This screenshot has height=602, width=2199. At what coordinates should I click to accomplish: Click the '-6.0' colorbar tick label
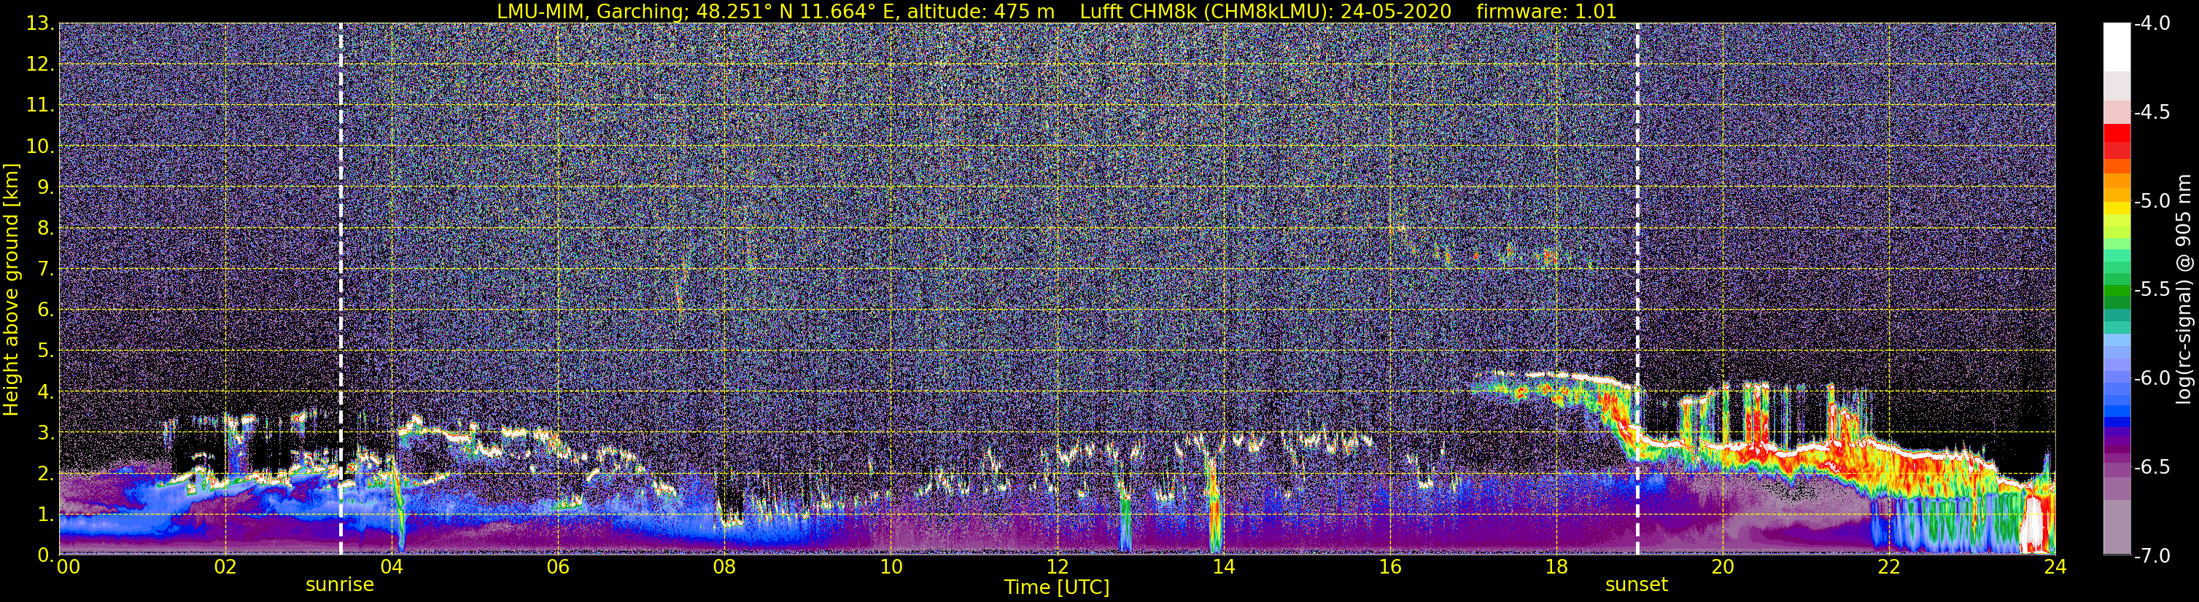pos(2152,378)
